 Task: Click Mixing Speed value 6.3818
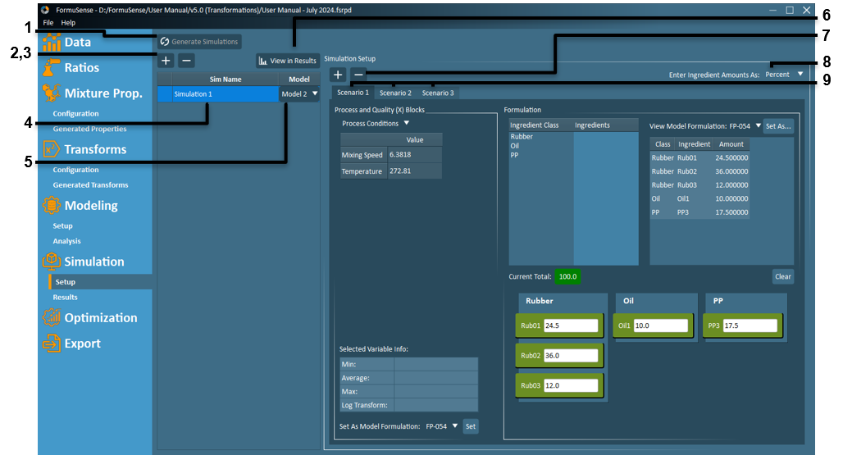click(414, 155)
